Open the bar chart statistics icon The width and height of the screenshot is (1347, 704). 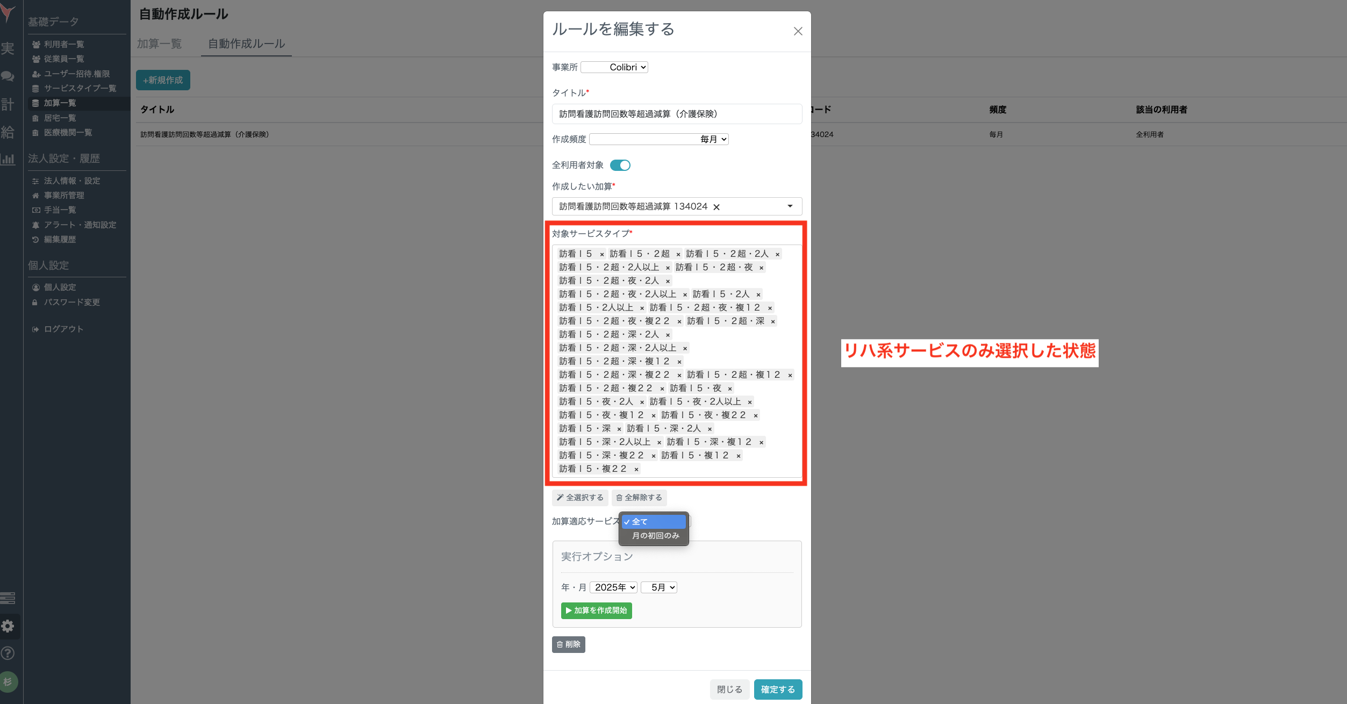[x=8, y=159]
